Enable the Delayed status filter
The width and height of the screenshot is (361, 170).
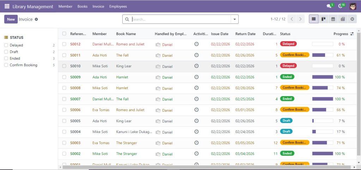click(6, 45)
